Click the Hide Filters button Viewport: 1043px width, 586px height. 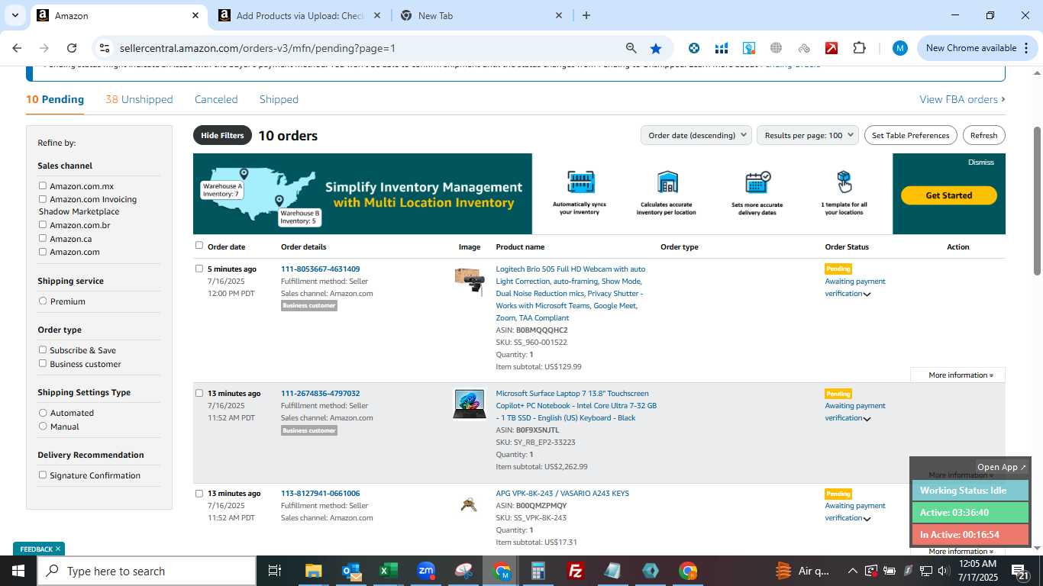click(222, 135)
